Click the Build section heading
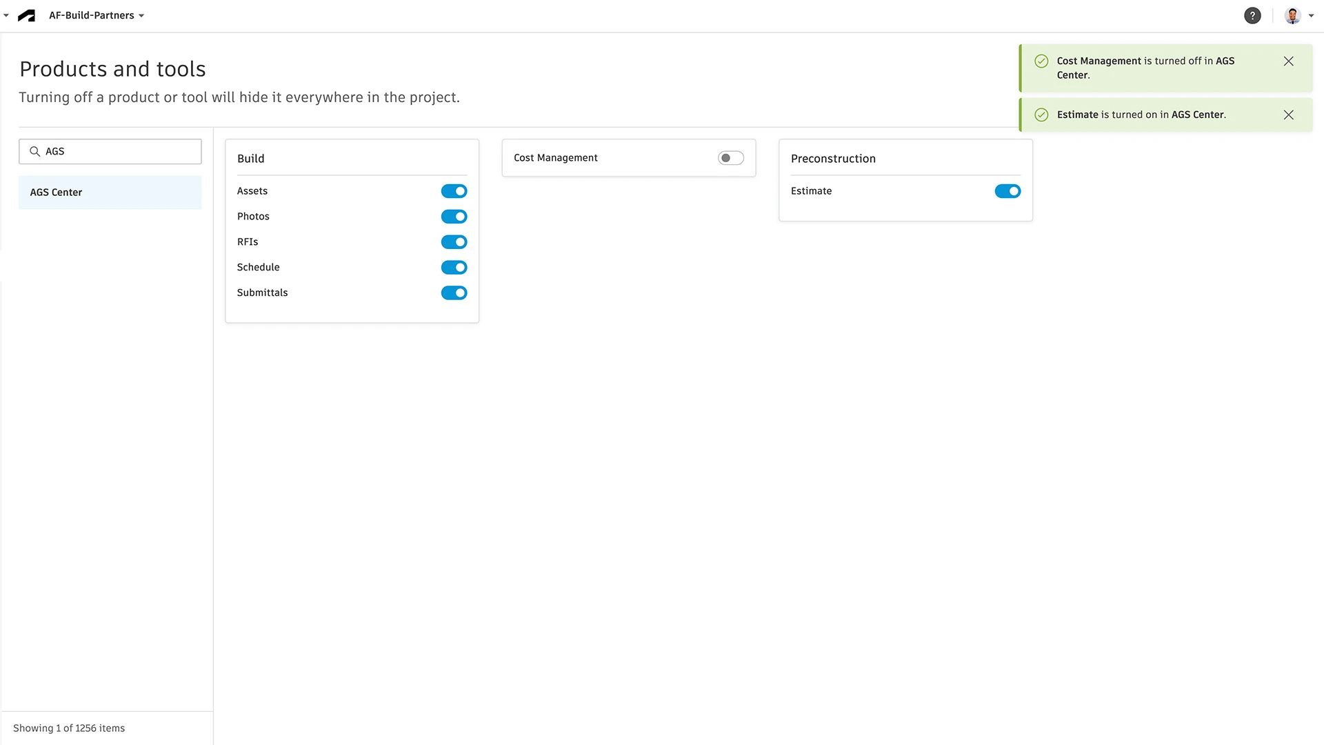Screen dimensions: 1324x745 click(x=251, y=159)
